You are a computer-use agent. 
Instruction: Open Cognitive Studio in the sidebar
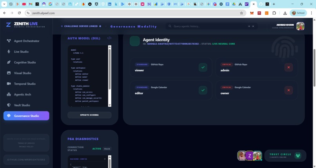[26, 62]
